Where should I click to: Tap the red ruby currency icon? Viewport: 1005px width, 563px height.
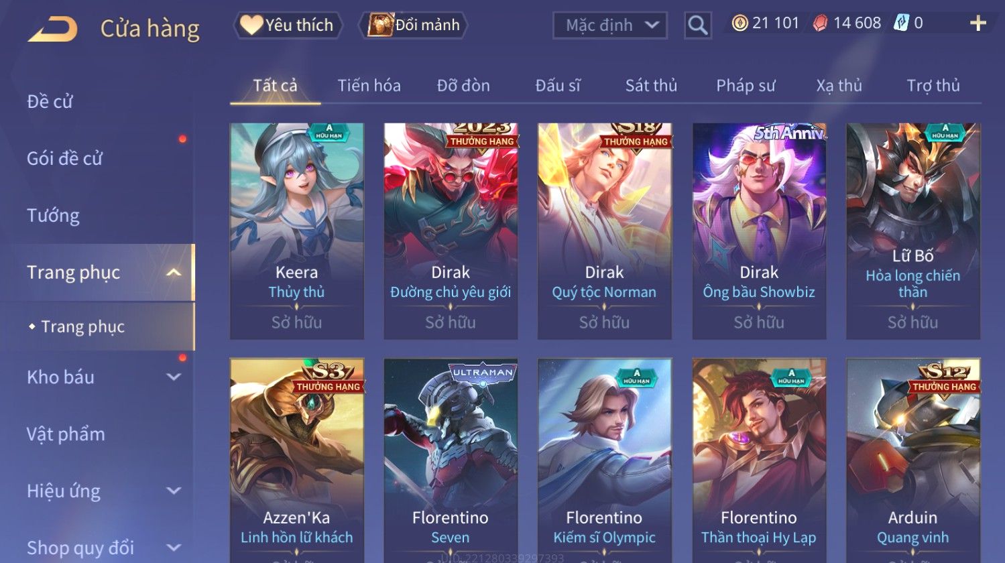point(820,23)
